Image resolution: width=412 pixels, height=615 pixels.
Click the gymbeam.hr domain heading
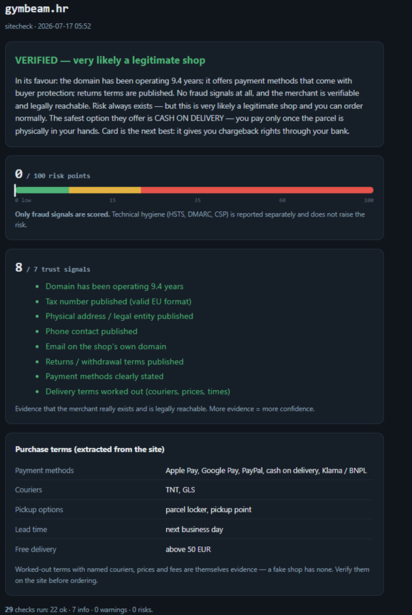click(37, 10)
